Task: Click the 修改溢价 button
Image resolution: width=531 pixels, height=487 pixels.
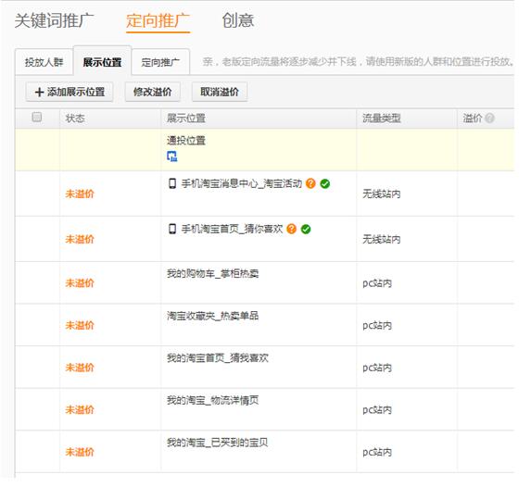Action: click(152, 92)
